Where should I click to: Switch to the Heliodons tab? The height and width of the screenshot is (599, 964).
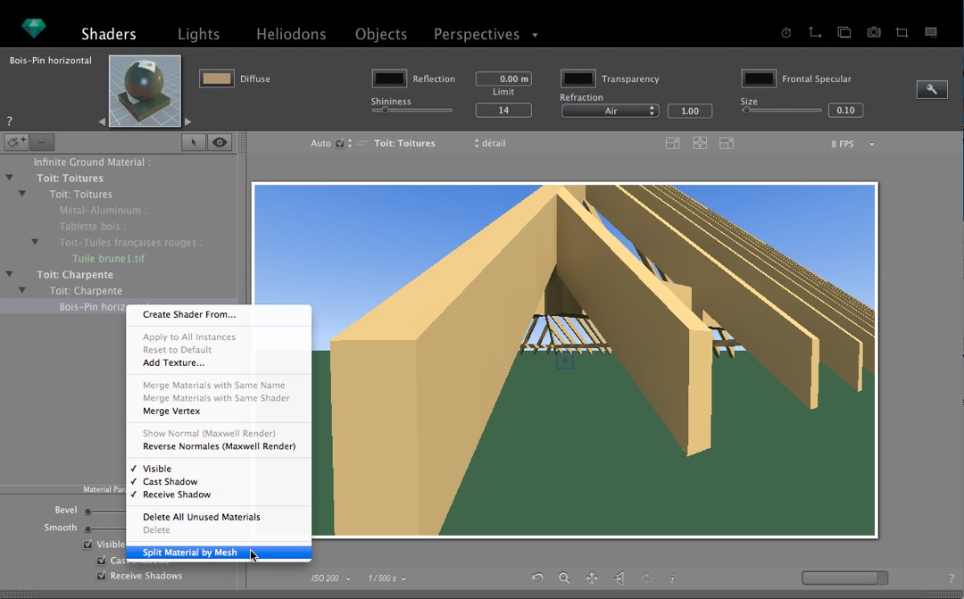click(291, 34)
